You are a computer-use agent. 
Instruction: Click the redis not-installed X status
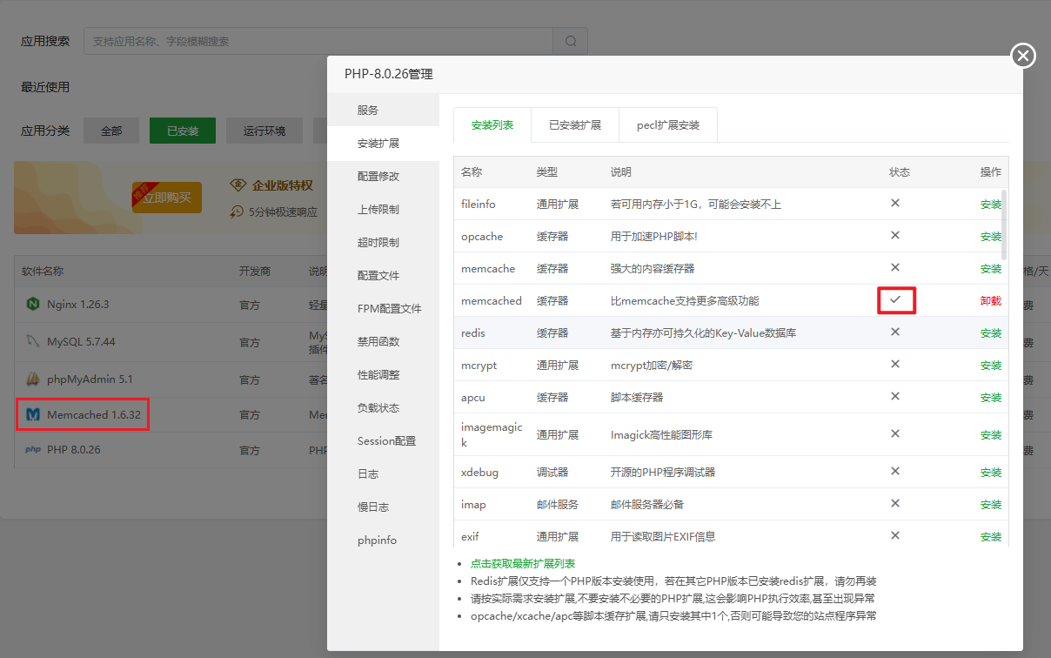click(x=895, y=332)
